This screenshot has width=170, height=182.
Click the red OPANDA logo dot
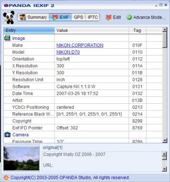(6, 5)
